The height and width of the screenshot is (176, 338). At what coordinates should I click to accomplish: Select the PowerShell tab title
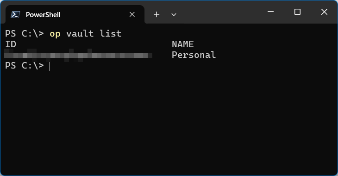pos(43,15)
